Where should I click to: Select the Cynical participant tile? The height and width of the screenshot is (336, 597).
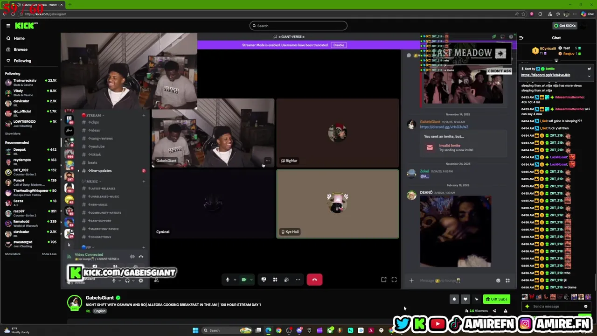click(213, 204)
